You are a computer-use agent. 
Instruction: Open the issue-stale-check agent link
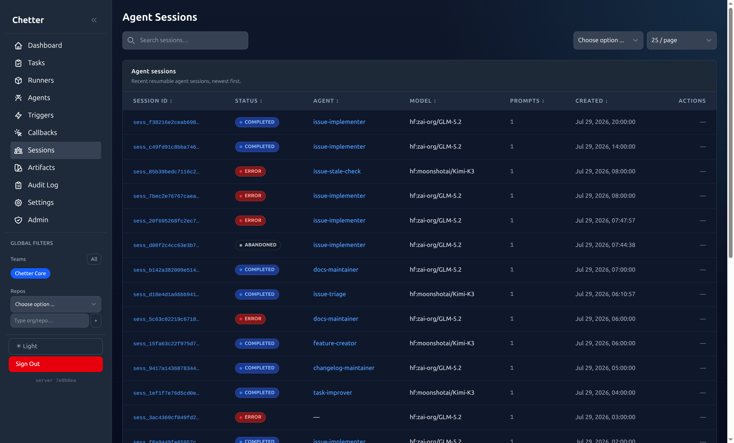click(337, 171)
